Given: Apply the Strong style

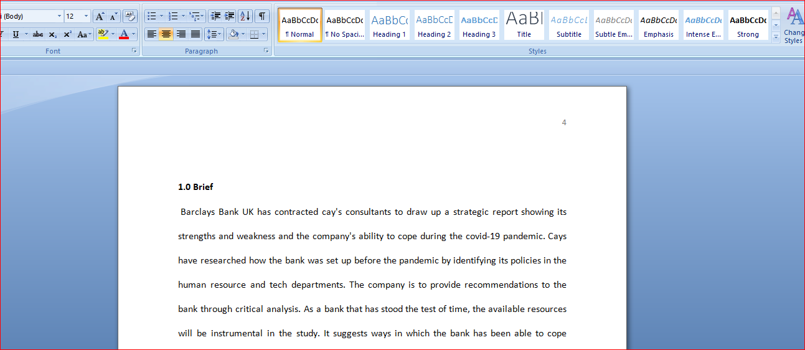Looking at the screenshot, I should point(748,25).
